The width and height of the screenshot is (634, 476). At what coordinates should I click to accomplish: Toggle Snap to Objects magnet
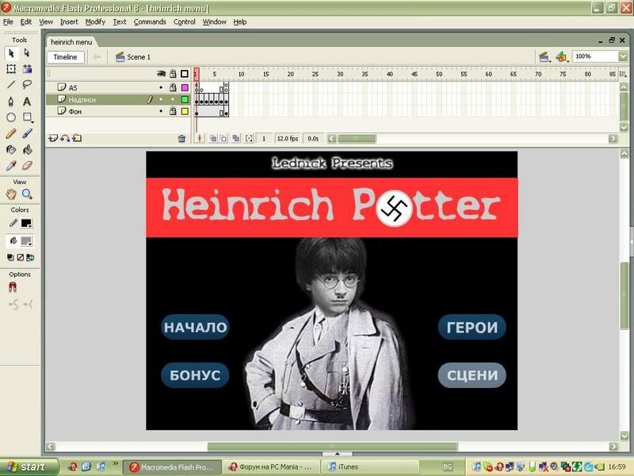13,287
